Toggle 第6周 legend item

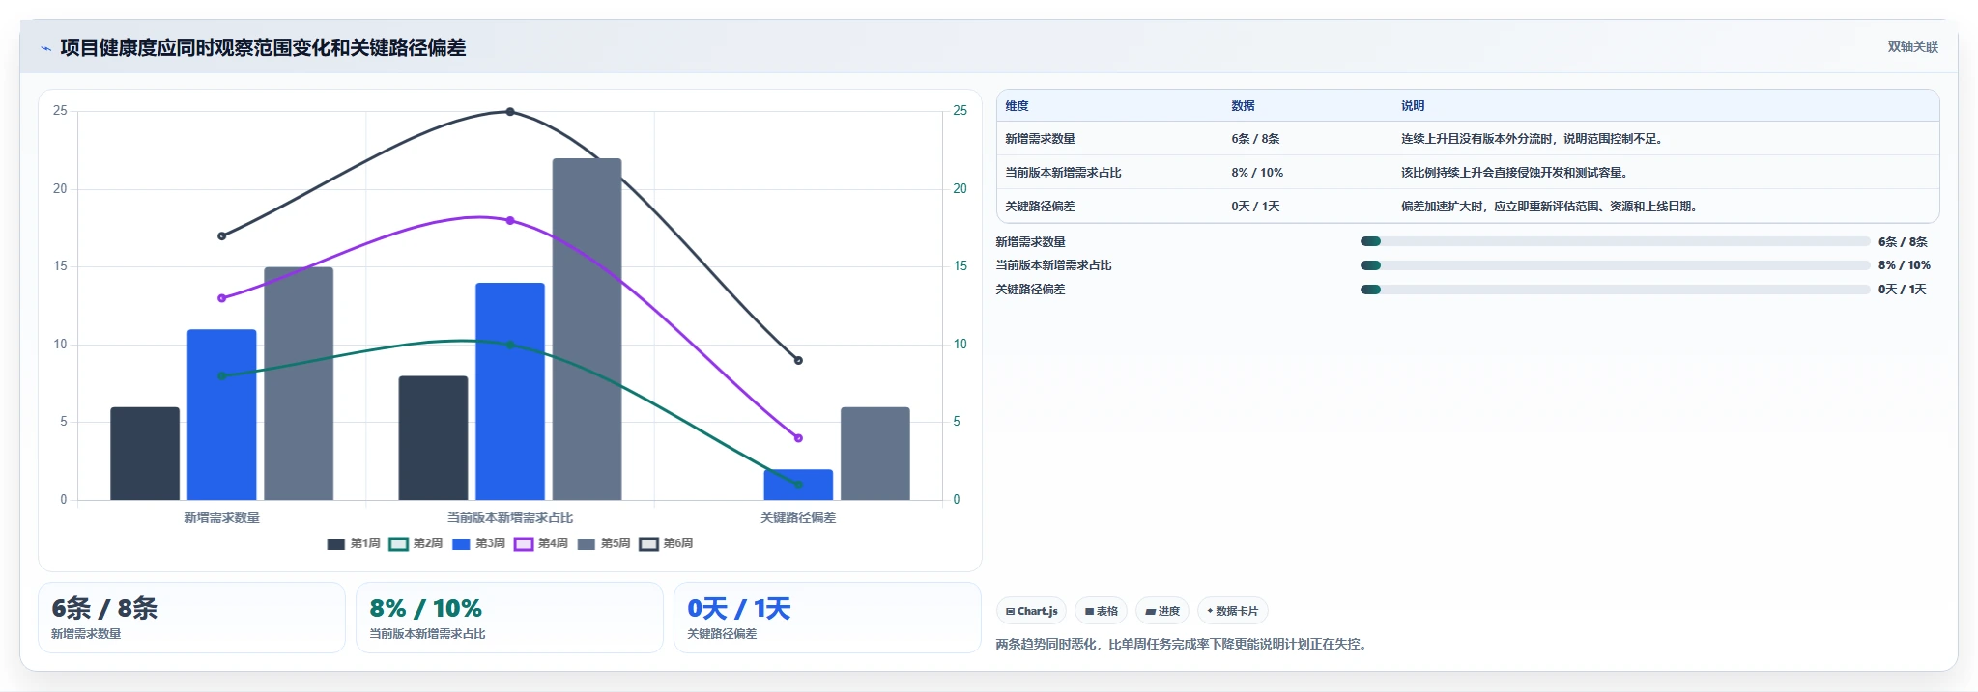coord(667,543)
